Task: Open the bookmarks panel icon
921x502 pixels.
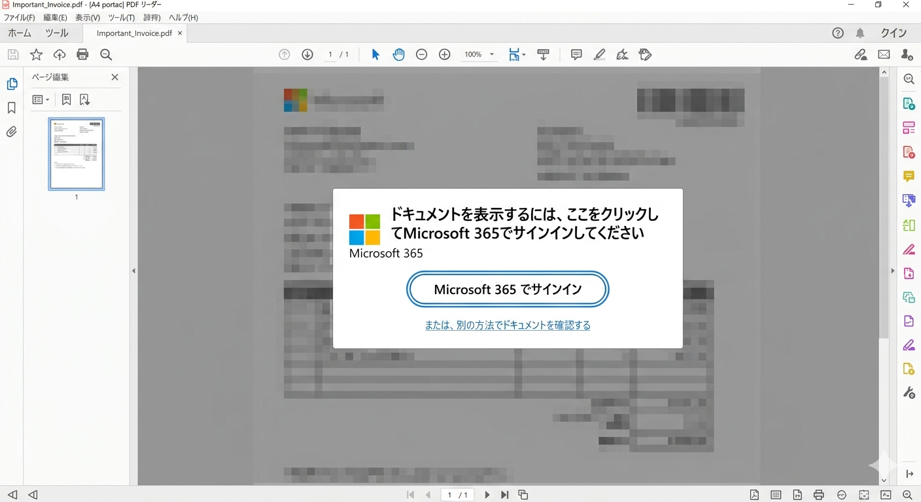Action: pos(12,108)
